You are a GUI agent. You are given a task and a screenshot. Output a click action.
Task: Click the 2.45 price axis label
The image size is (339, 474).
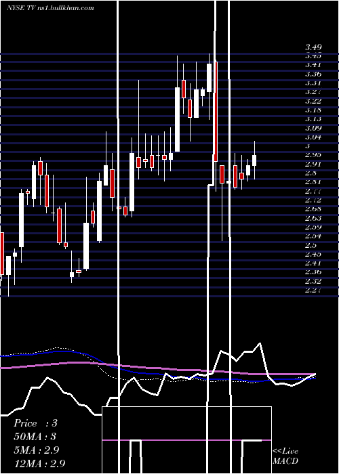313,254
